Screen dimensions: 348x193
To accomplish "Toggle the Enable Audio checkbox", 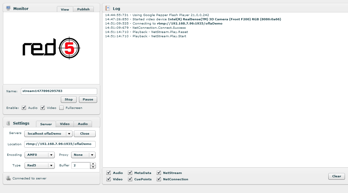I will click(x=24, y=108).
